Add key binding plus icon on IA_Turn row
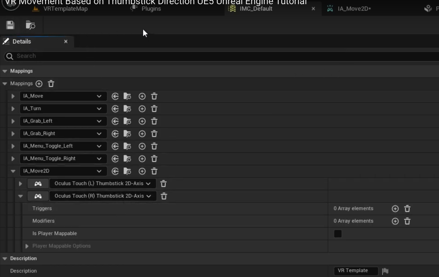 142,109
